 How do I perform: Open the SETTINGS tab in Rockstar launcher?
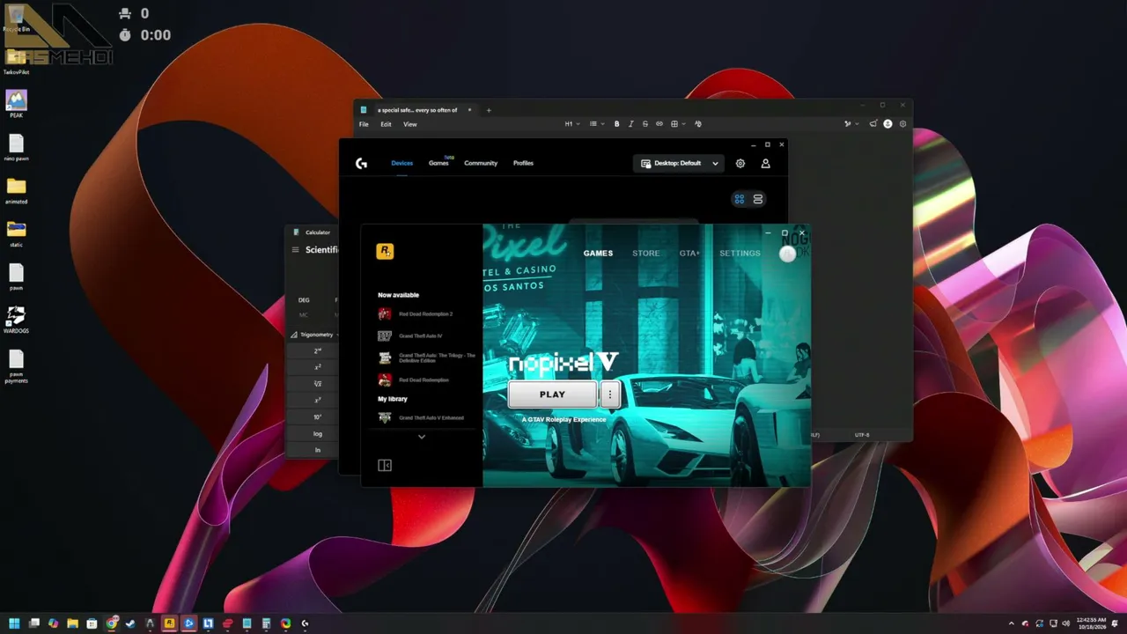(740, 254)
